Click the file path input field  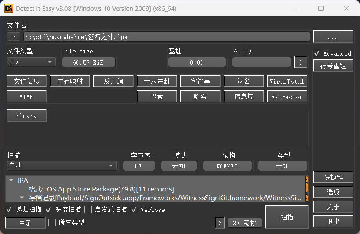coord(167,37)
